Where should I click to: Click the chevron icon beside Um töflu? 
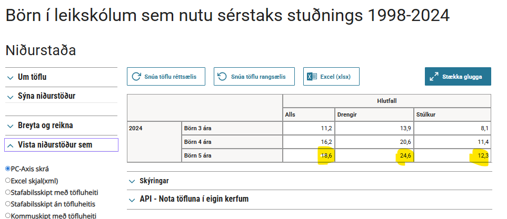[11, 77]
